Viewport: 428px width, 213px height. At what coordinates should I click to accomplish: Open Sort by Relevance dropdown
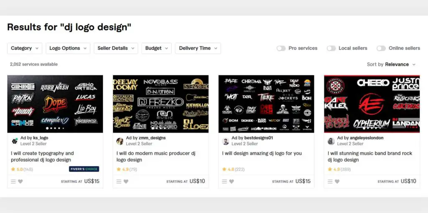(391, 64)
